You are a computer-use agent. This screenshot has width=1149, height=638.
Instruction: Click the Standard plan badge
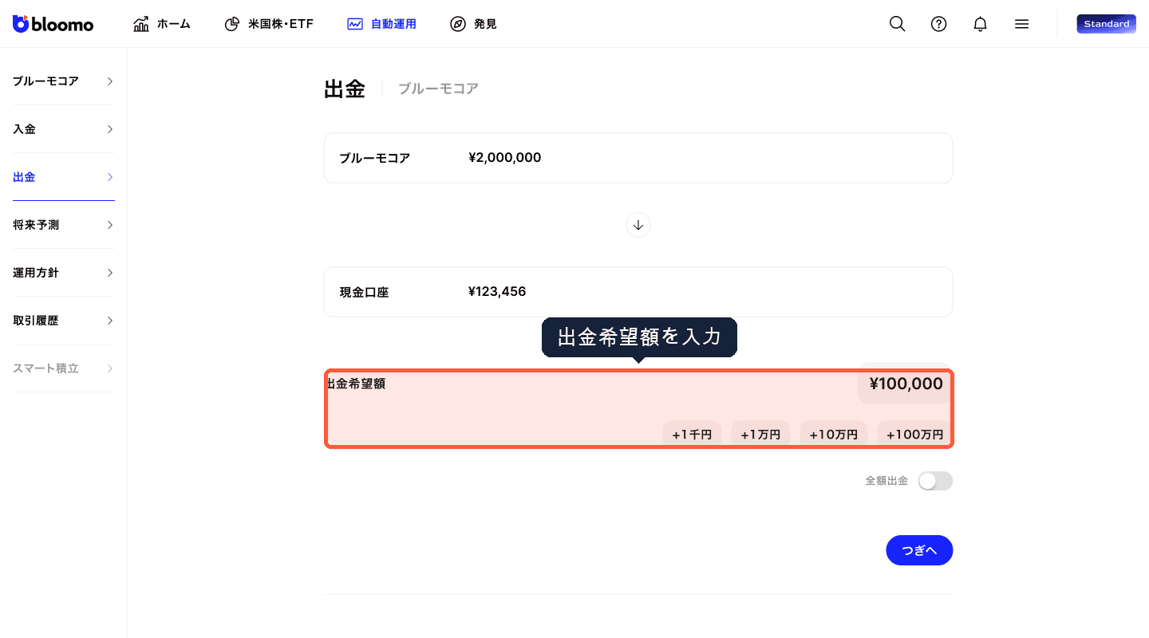coord(1106,24)
